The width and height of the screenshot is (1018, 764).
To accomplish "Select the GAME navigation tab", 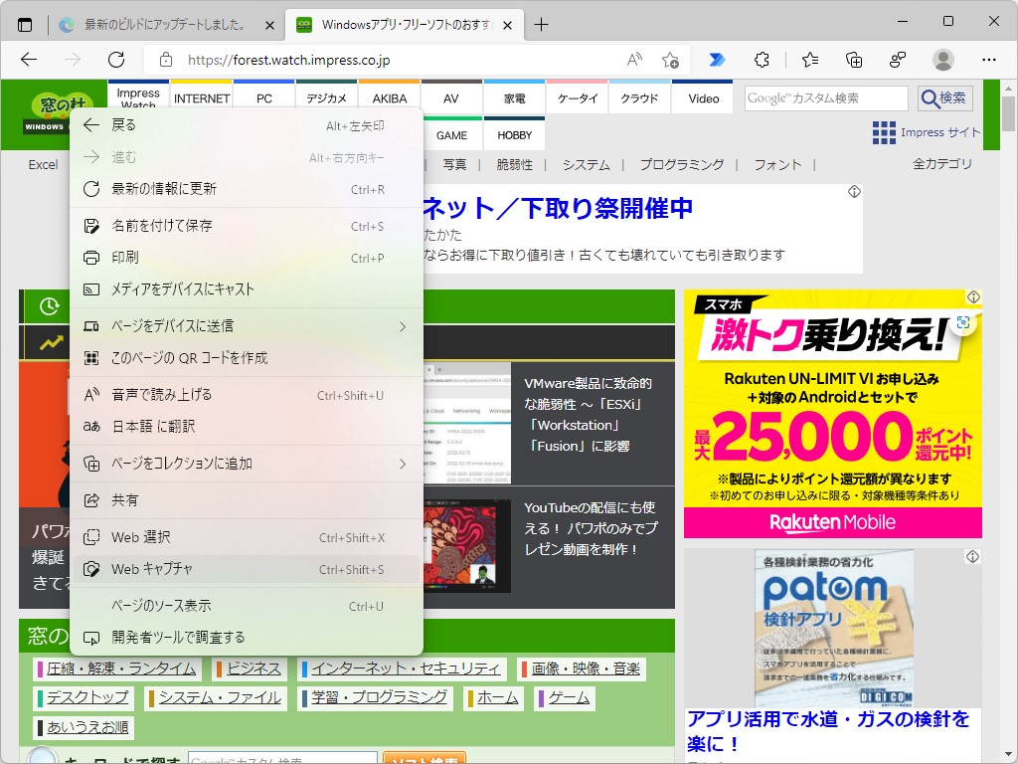I will 452,133.
